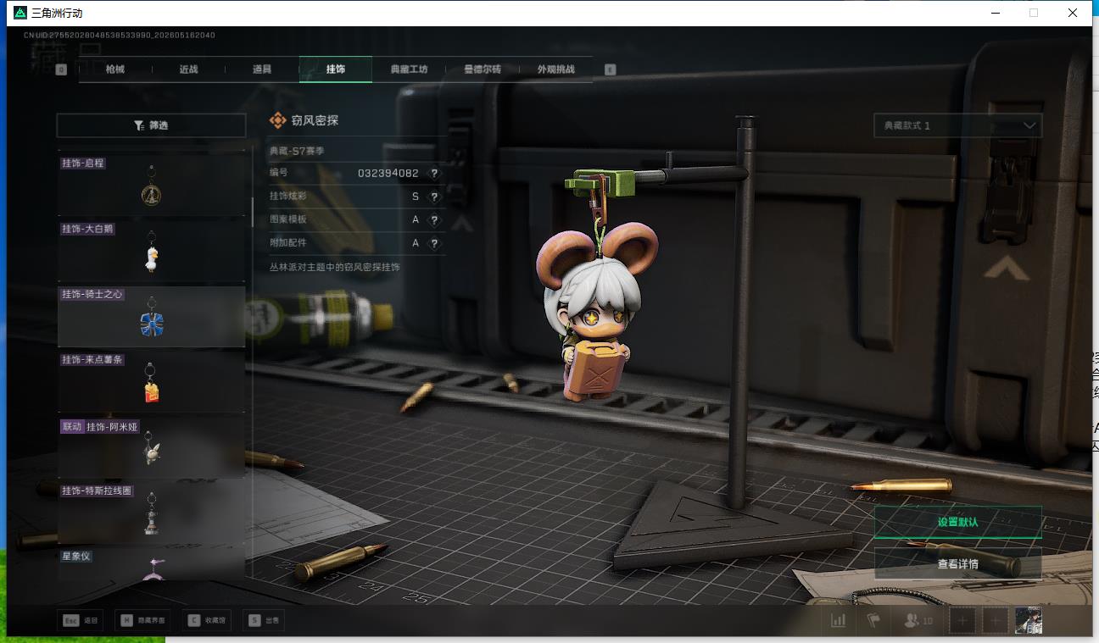Open the 典藏款式 1 style dropdown
The width and height of the screenshot is (1099, 643).
(x=957, y=125)
